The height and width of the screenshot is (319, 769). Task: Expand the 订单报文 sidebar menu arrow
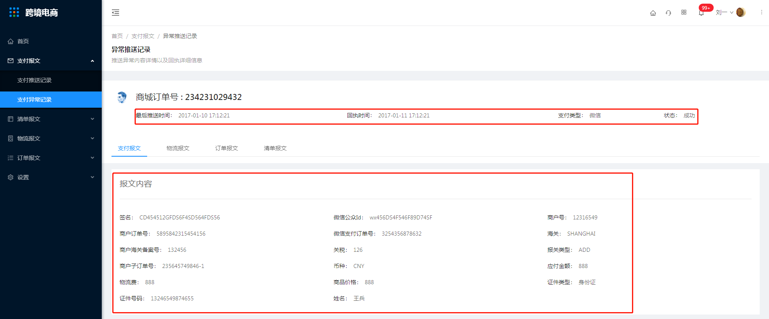pos(92,158)
